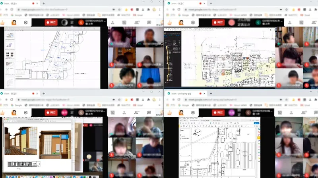Toggle the REC recording button in 教室C
This screenshot has height=178, width=318.
218,23
